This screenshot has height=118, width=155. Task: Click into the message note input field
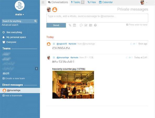click(97, 18)
